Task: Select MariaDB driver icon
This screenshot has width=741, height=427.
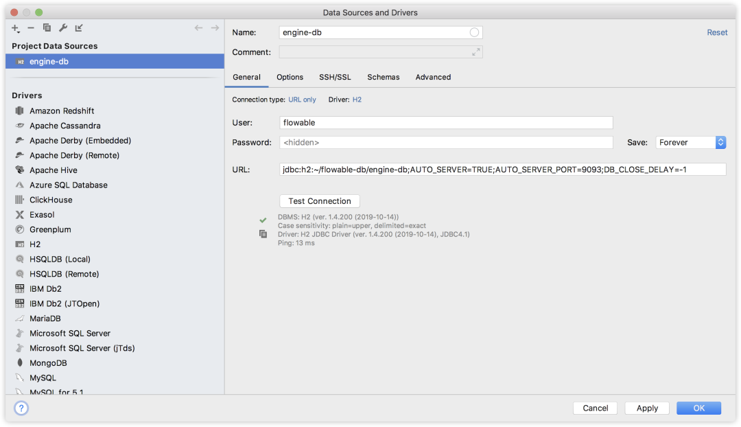Action: tap(19, 319)
